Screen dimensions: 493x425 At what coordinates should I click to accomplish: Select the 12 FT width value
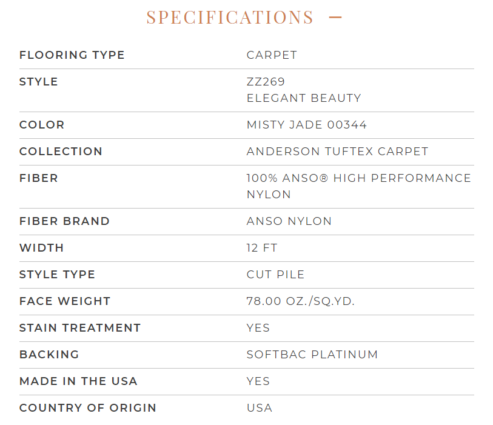pyautogui.click(x=262, y=248)
